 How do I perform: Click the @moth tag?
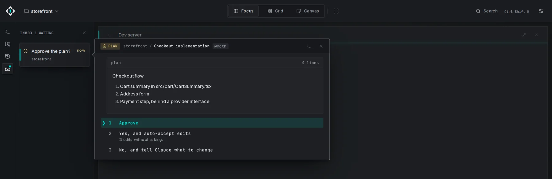click(x=220, y=46)
